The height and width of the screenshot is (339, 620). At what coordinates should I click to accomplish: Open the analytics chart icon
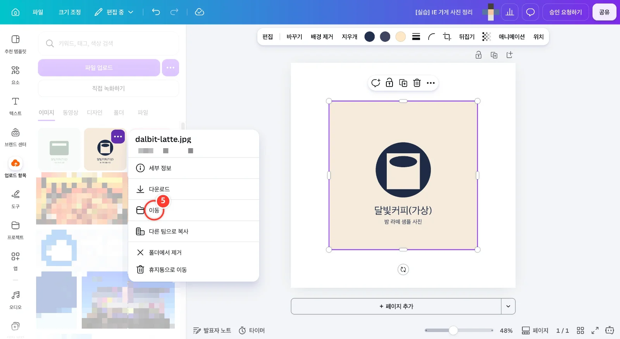[x=510, y=12]
